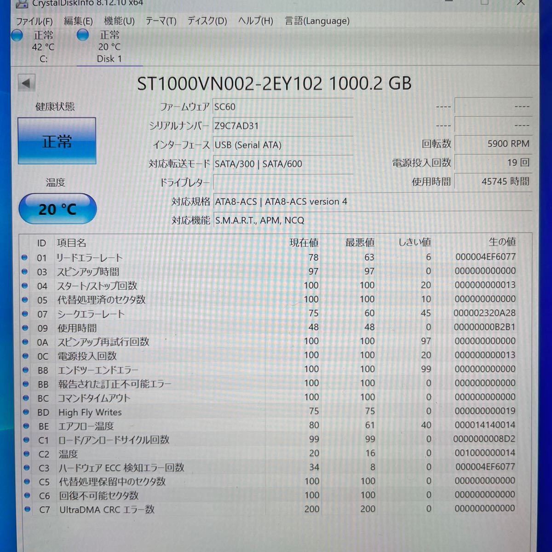Screen dimensions: 552x552
Task: Open the ファイル(F) menu
Action: 34,21
